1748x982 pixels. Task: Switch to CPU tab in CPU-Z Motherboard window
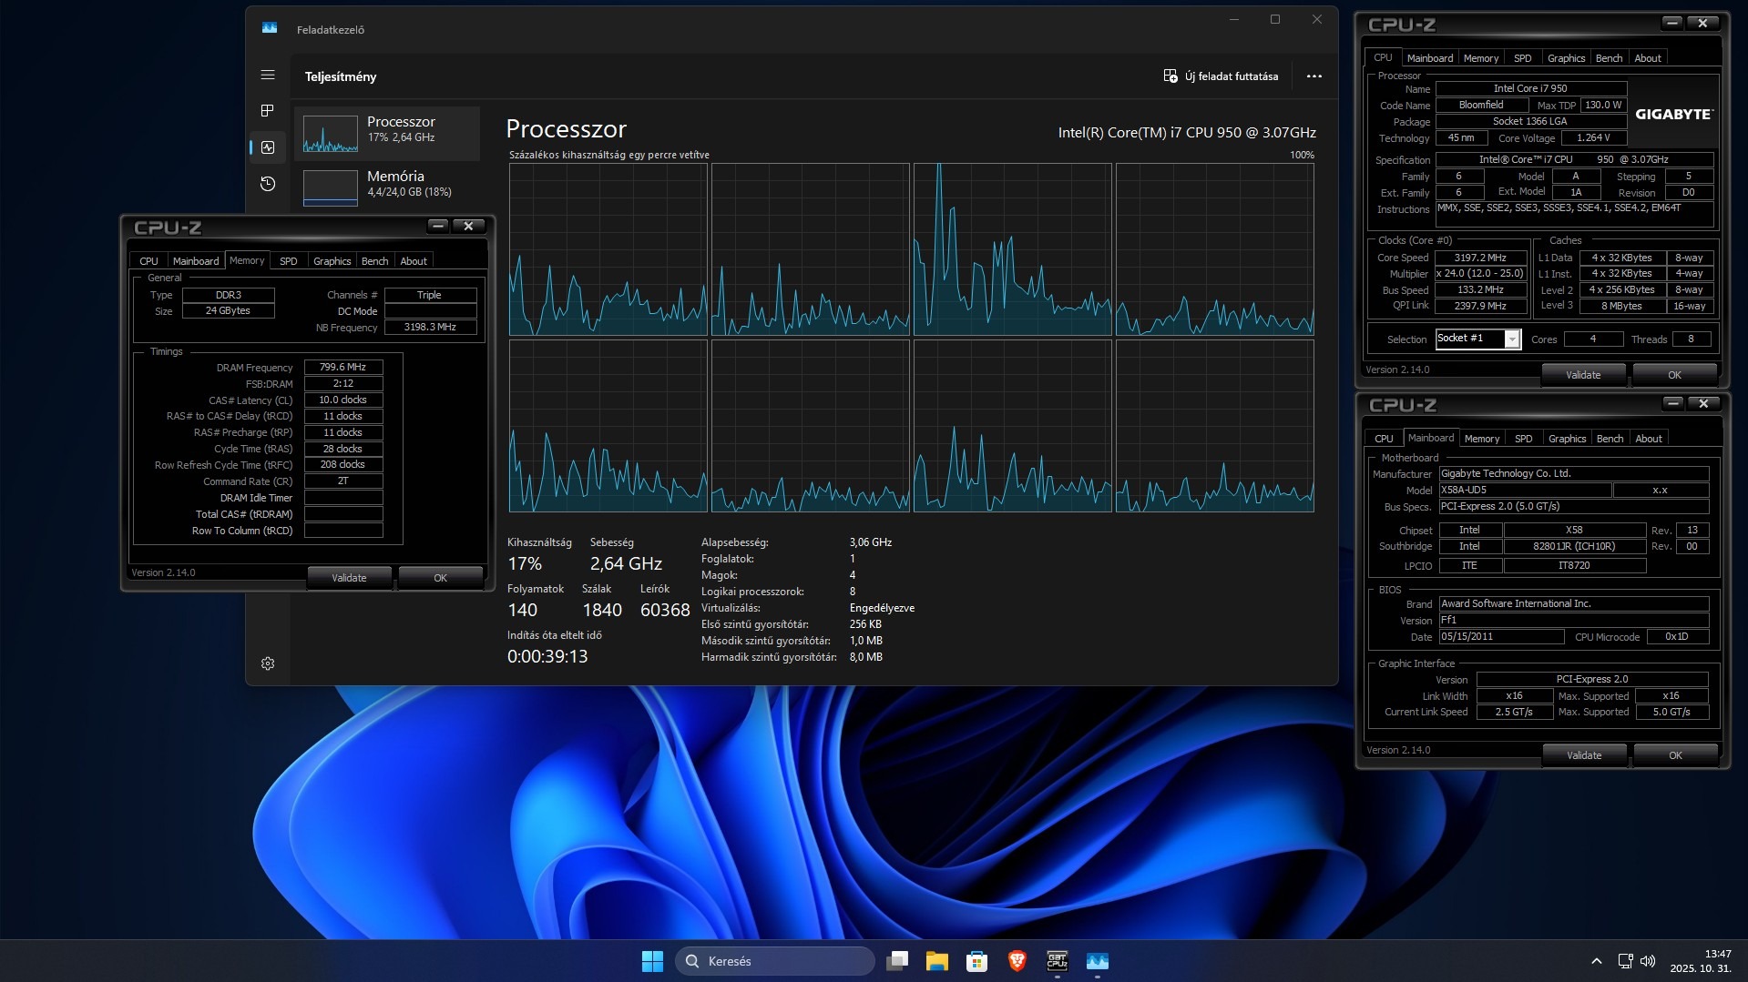click(1384, 439)
